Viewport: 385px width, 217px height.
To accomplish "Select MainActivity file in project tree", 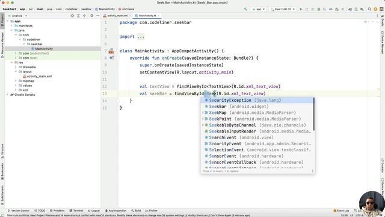I will [44, 49].
